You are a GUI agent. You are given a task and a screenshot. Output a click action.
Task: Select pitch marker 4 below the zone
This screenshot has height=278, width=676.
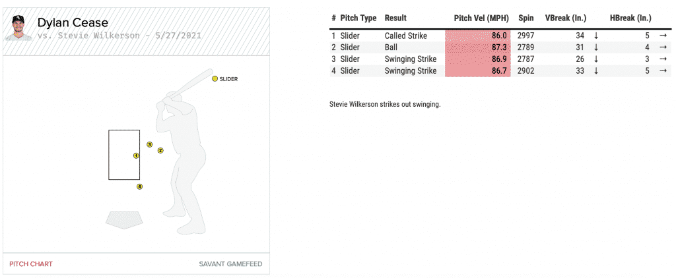(139, 186)
